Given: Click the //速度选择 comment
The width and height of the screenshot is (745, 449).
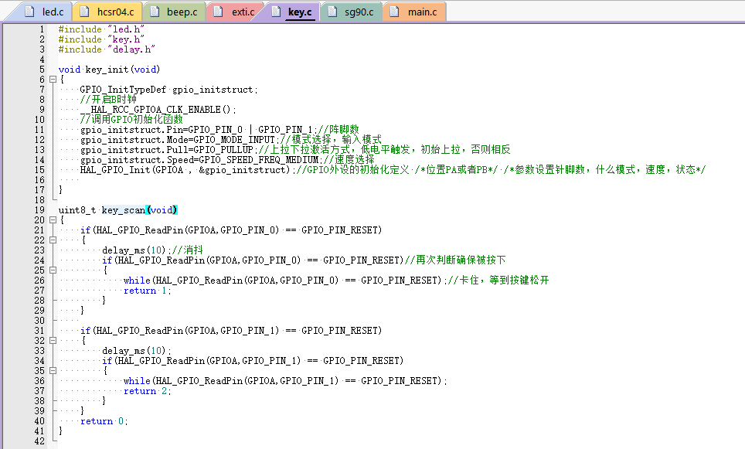Looking at the screenshot, I should (x=349, y=160).
